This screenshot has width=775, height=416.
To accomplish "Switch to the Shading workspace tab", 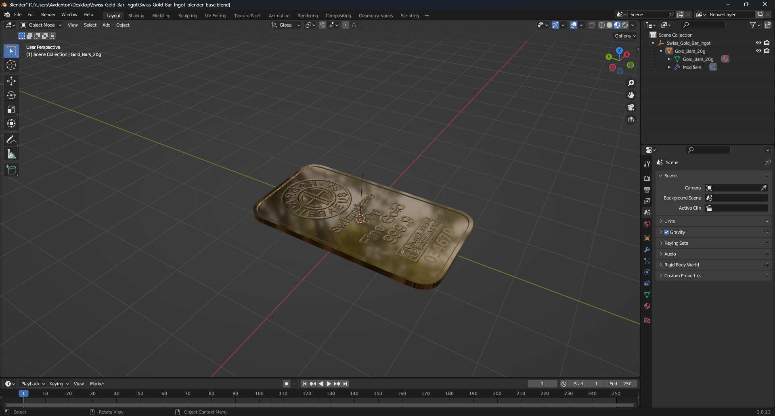I will point(136,16).
